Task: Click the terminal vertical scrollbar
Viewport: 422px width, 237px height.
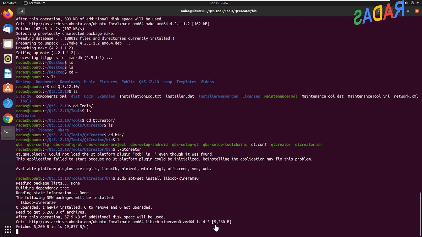Action: pyautogui.click(x=420, y=214)
